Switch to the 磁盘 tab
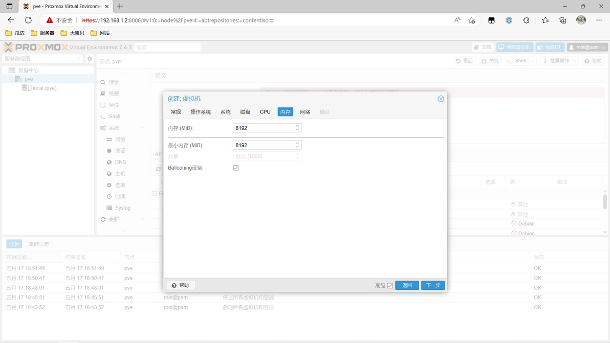Viewport: 610px width, 343px height. (x=245, y=112)
